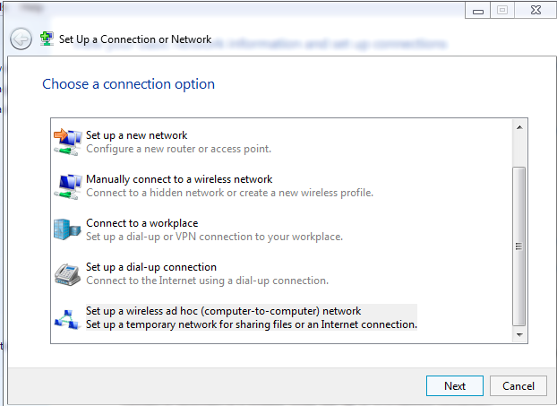This screenshot has height=406, width=557.
Task: Click the scroll down arrow of the list
Action: [519, 334]
